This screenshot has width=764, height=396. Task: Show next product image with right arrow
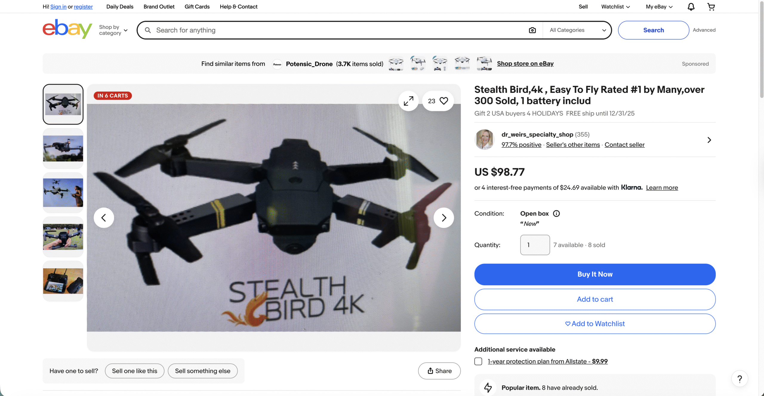click(x=444, y=218)
